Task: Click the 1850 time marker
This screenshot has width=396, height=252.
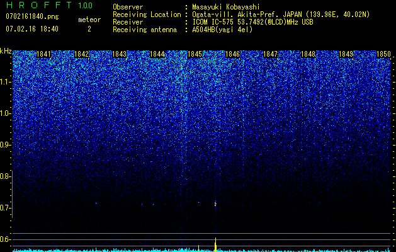Action: tap(383, 54)
